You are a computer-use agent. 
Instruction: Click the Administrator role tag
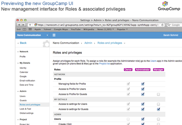tap(143, 70)
